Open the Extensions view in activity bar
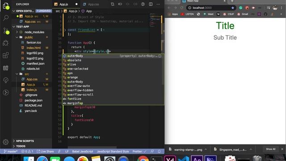The width and height of the screenshot is (286, 161). coord(6,55)
